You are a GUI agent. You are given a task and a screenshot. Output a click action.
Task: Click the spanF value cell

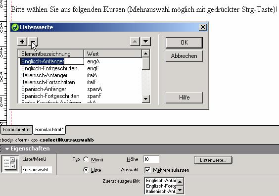(94, 96)
